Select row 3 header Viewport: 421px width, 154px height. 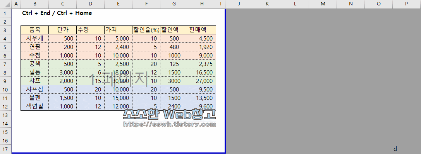[x=6, y=30]
